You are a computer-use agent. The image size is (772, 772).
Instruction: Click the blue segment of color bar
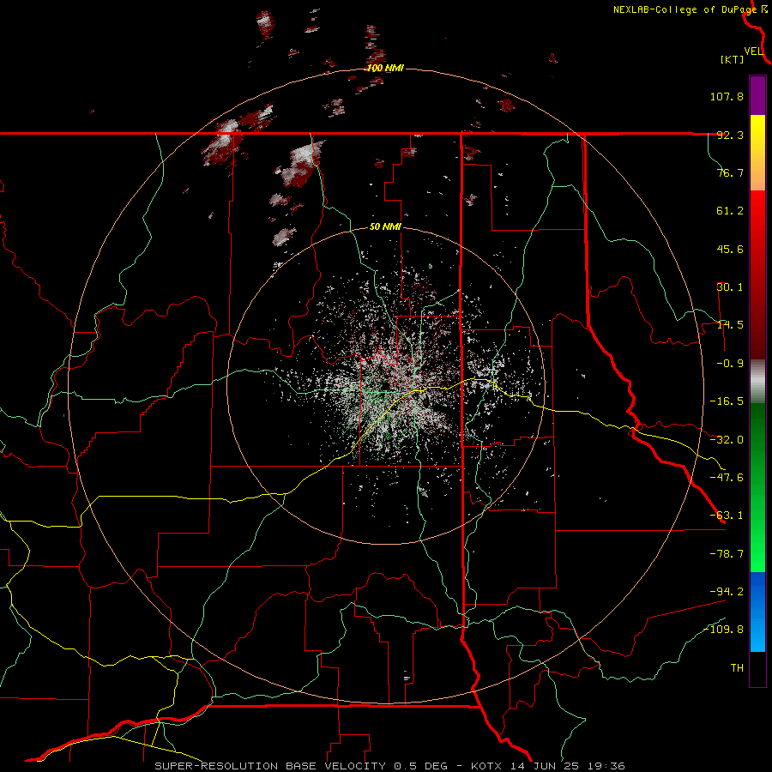(x=757, y=612)
